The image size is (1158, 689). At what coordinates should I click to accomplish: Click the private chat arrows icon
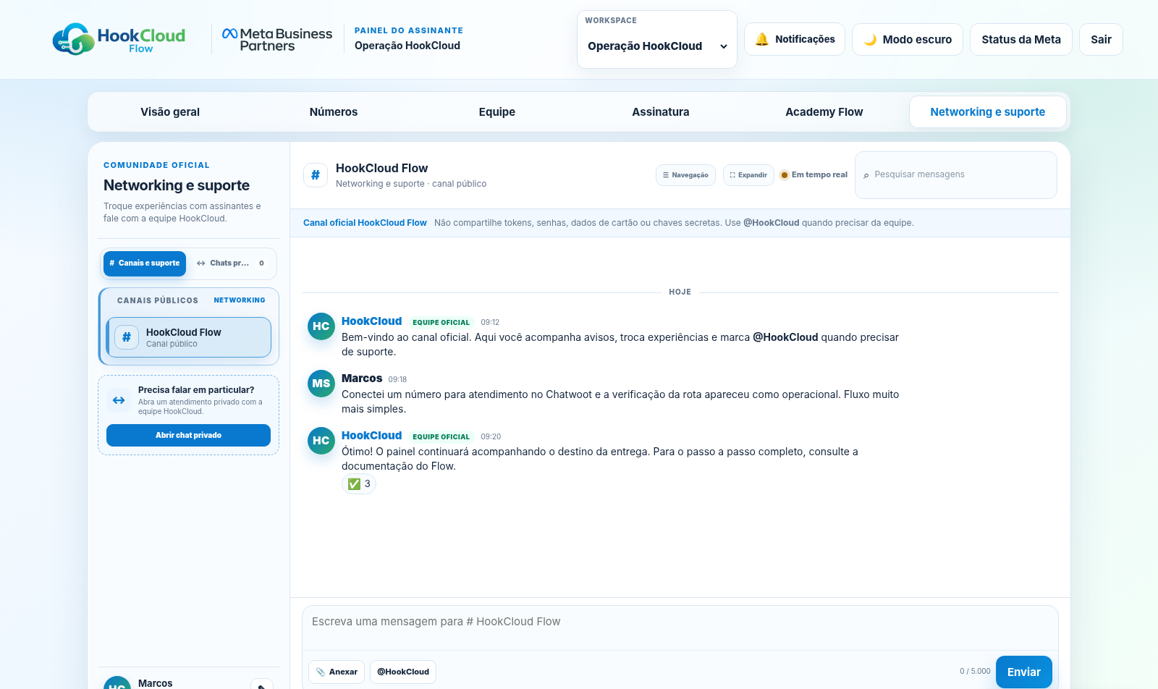(119, 400)
